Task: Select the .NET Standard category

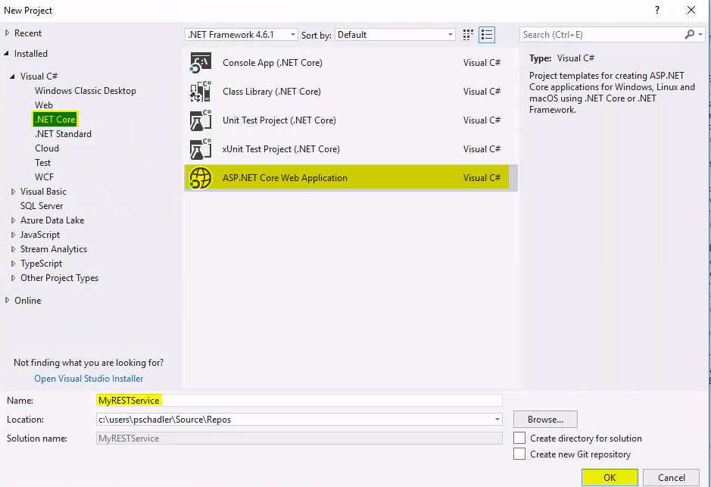Action: pos(63,134)
